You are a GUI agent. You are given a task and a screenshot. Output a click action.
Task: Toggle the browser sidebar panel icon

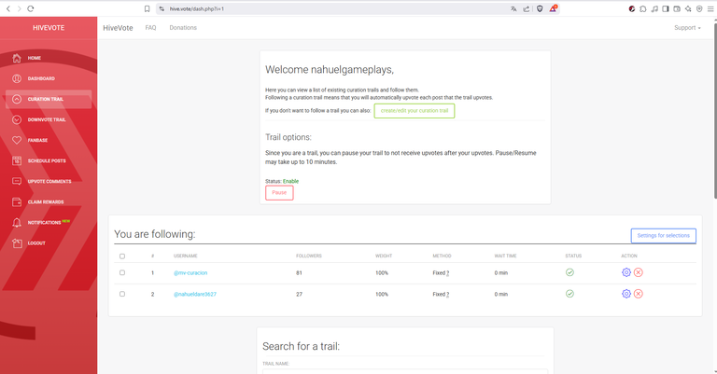click(666, 8)
